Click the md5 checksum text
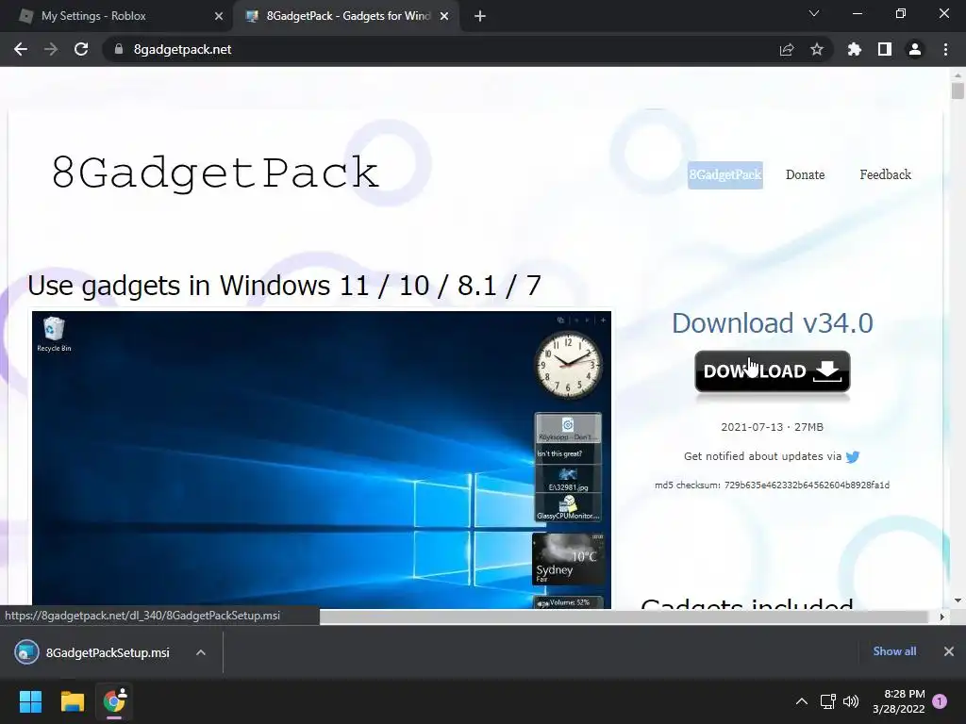This screenshot has height=724, width=966. click(x=772, y=485)
